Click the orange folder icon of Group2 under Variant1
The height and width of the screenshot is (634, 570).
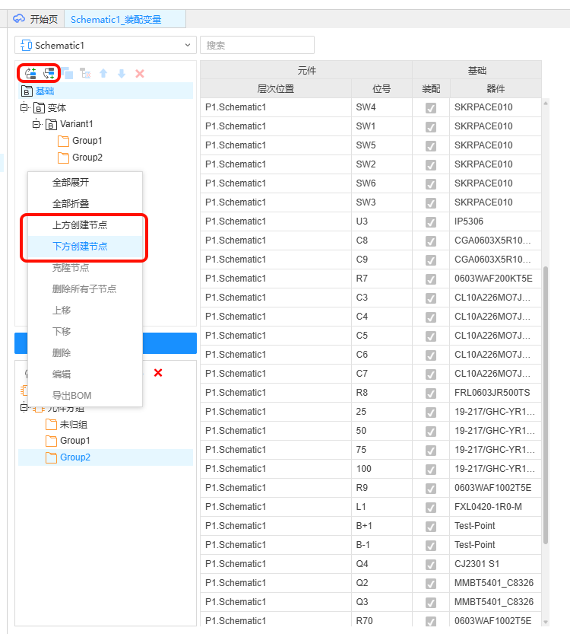pos(63,158)
